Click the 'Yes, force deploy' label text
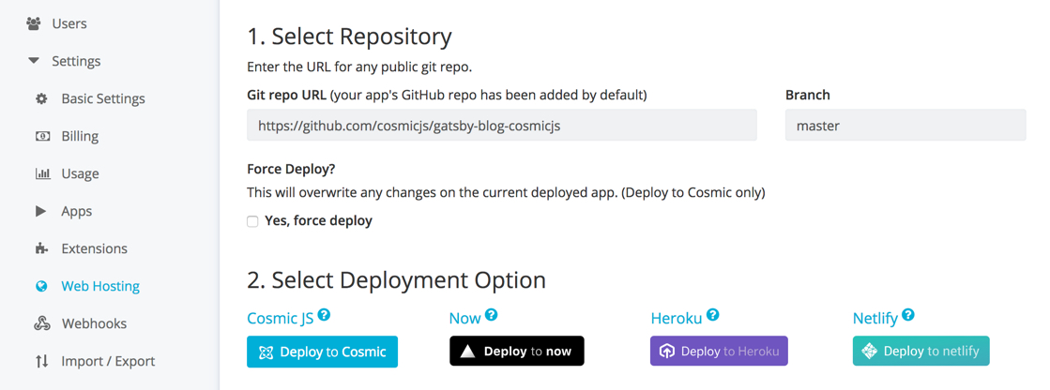 [x=319, y=220]
